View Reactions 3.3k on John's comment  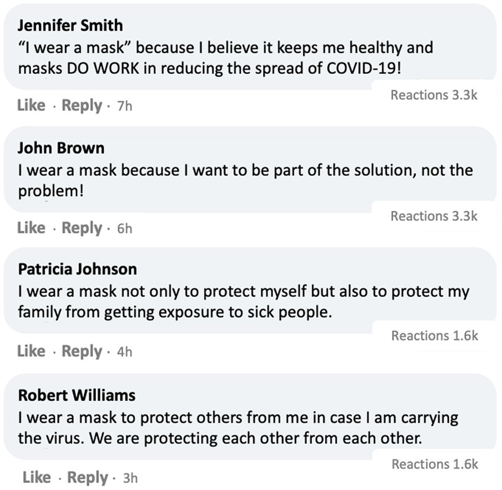pyautogui.click(x=434, y=216)
